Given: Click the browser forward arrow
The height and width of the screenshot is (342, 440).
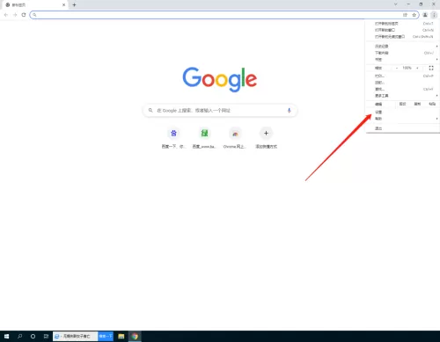Looking at the screenshot, I should point(15,15).
